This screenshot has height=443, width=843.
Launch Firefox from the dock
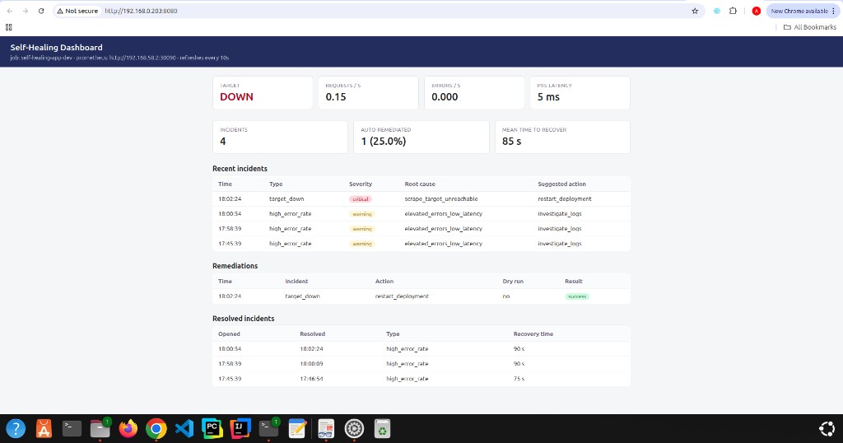[x=128, y=428]
